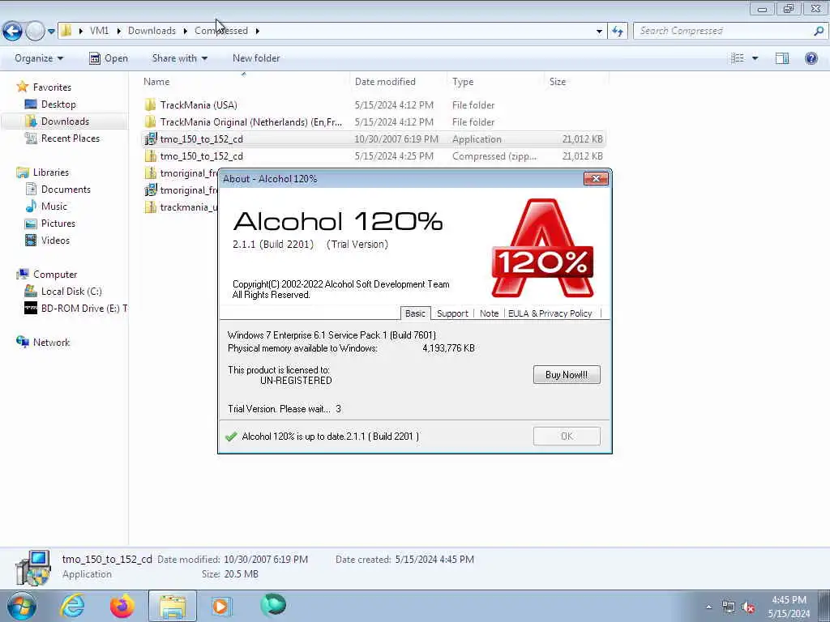The image size is (830, 622).
Task: Create a New folder
Action: tap(256, 58)
